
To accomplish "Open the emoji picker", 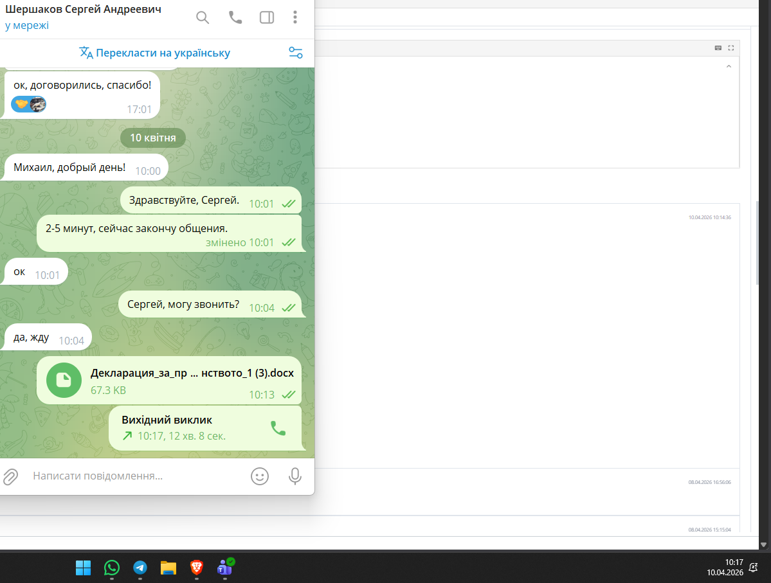I will 260,476.
